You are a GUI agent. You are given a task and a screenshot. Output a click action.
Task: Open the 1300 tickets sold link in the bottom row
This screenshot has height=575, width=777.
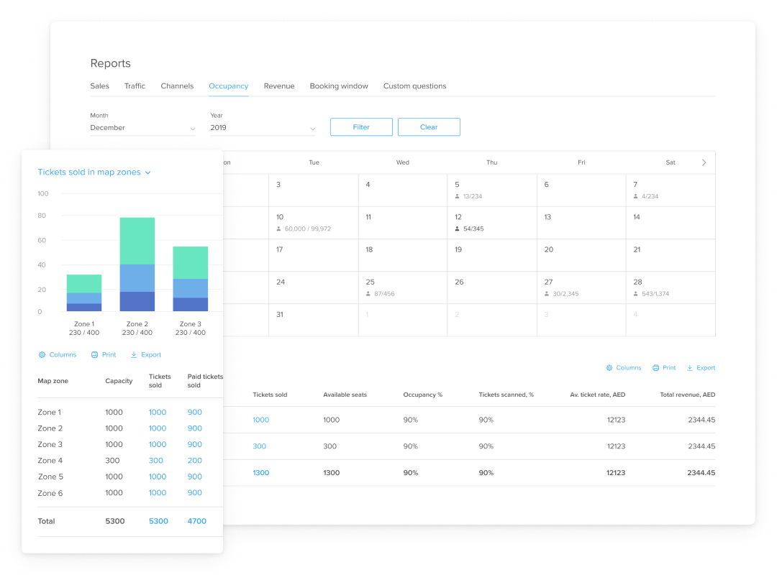pyautogui.click(x=260, y=472)
